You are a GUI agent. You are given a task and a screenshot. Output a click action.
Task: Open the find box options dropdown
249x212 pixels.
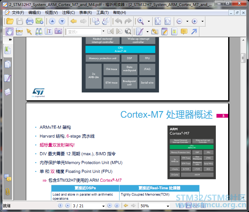point(103,31)
